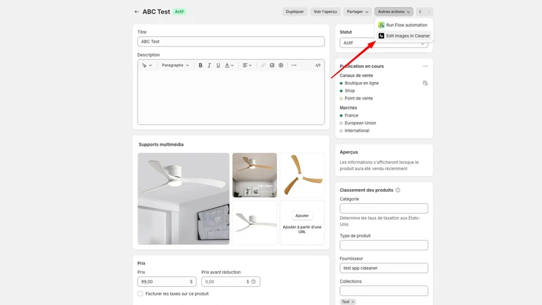Open the Statut Actif dropdown
This screenshot has width=542, height=305.
click(383, 43)
